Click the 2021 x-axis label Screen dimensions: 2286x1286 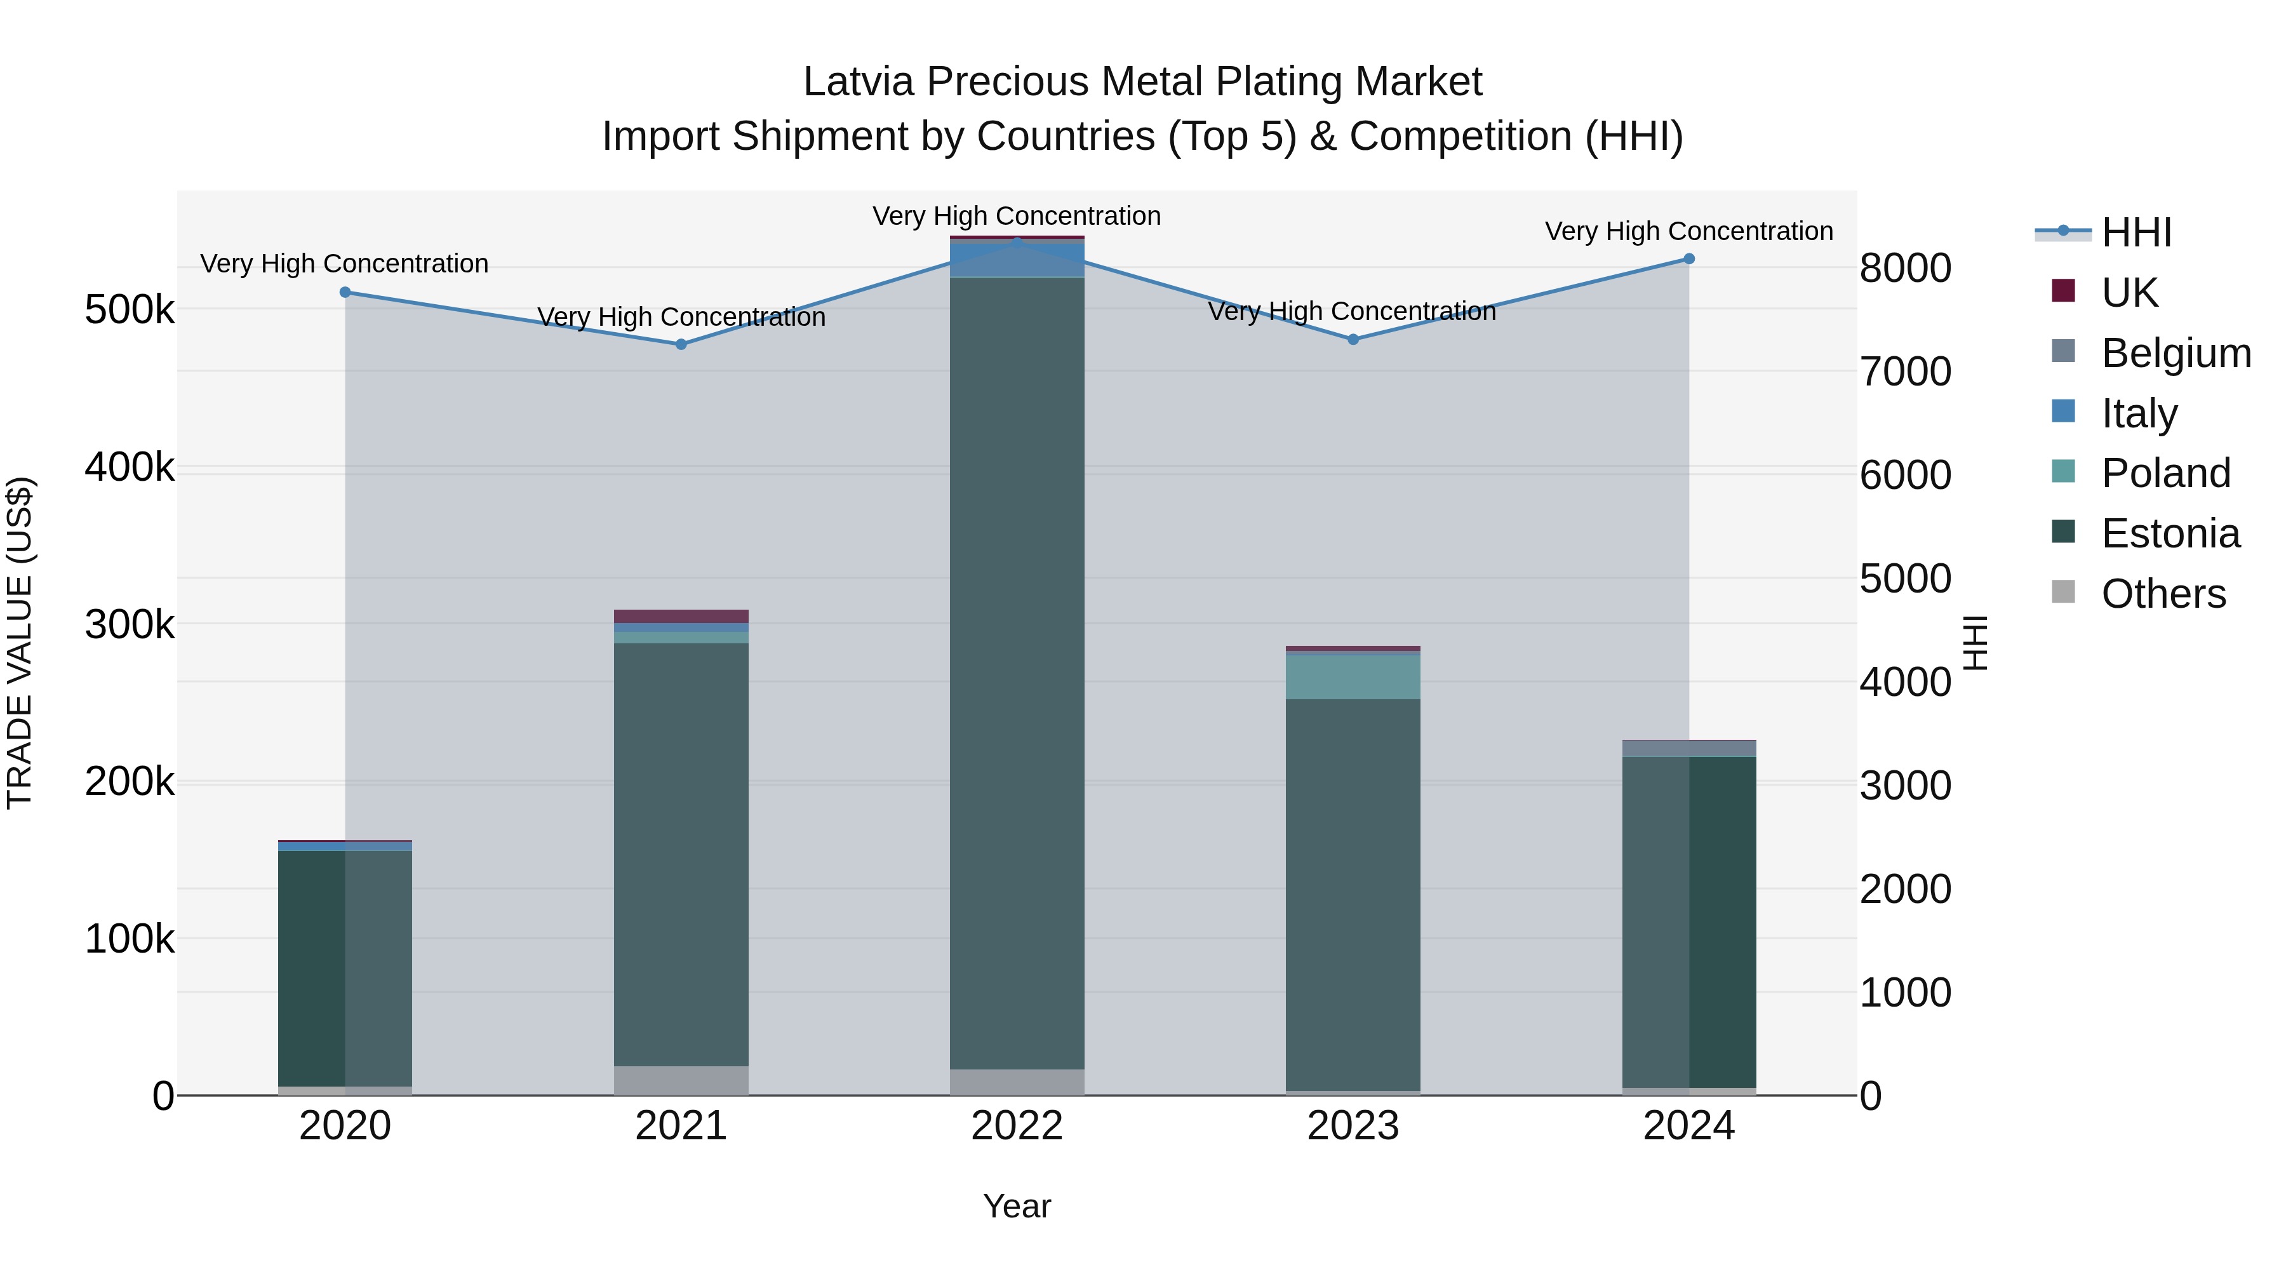point(681,1126)
